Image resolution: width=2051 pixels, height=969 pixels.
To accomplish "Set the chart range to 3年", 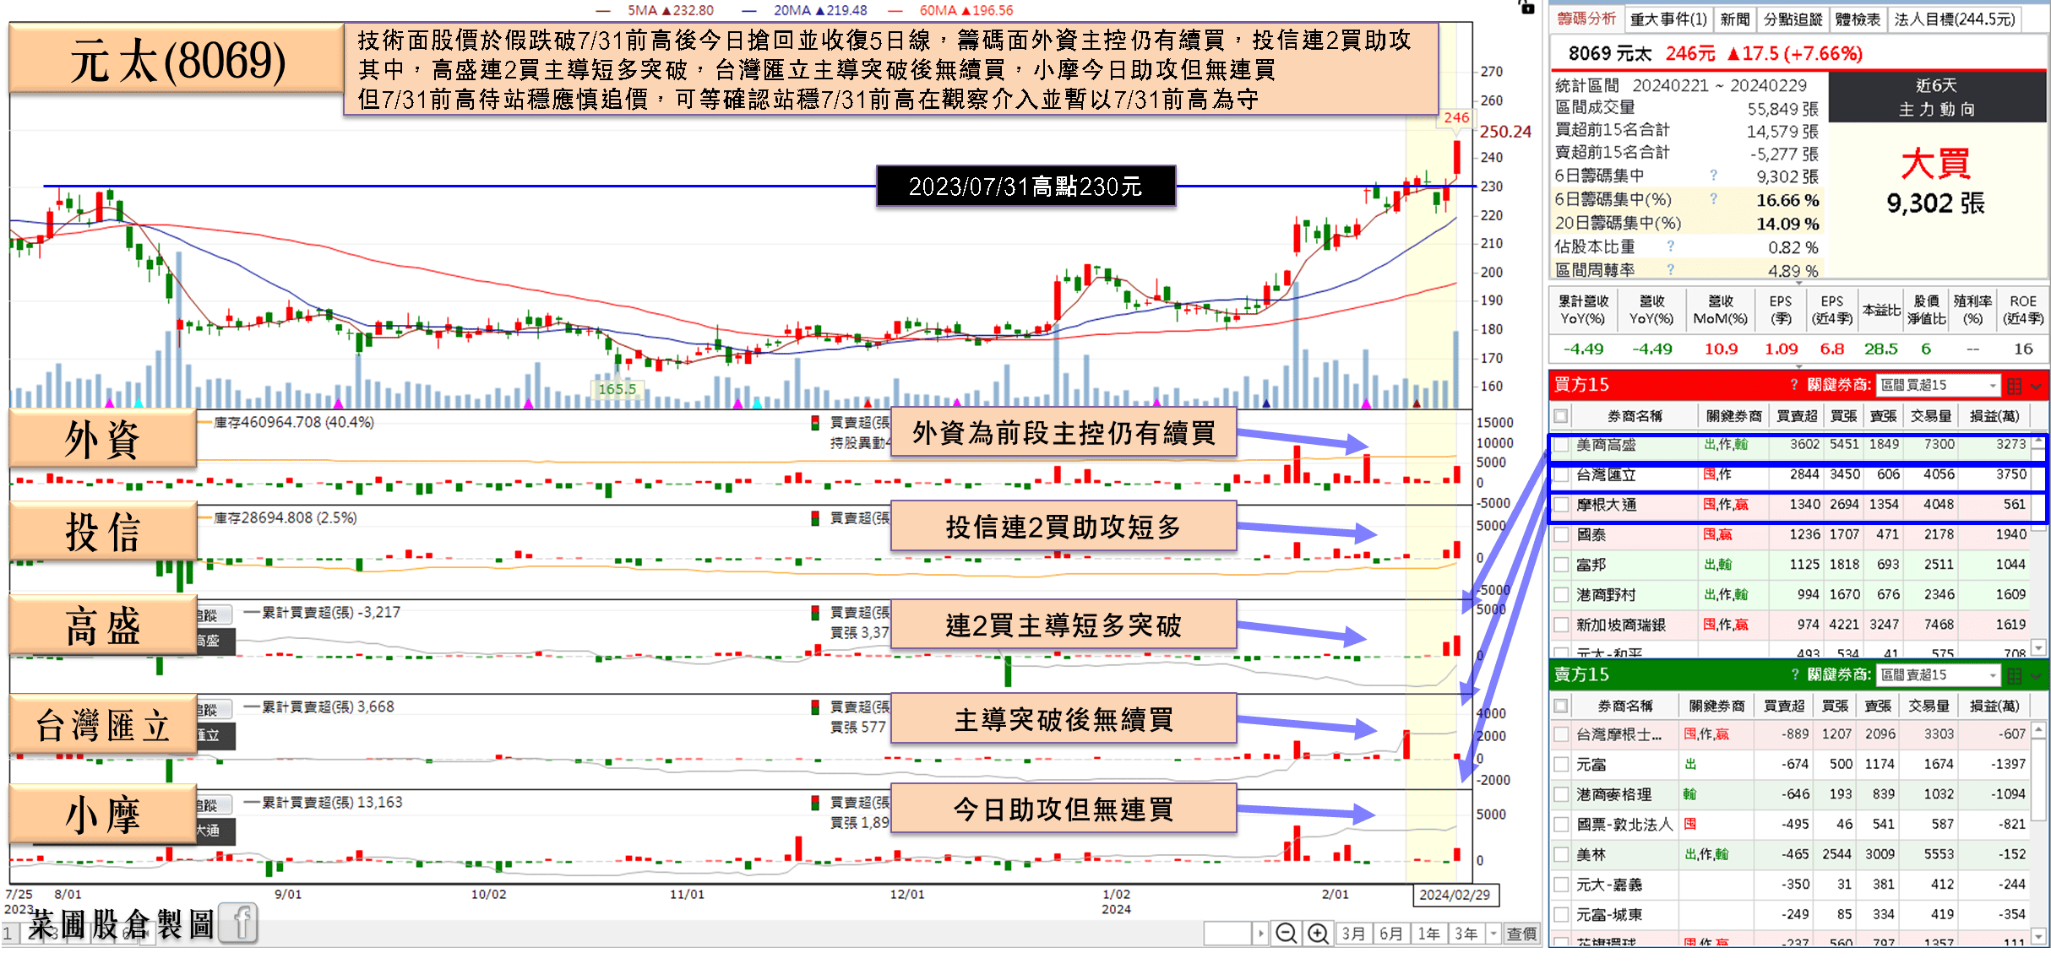I will pos(1466,934).
